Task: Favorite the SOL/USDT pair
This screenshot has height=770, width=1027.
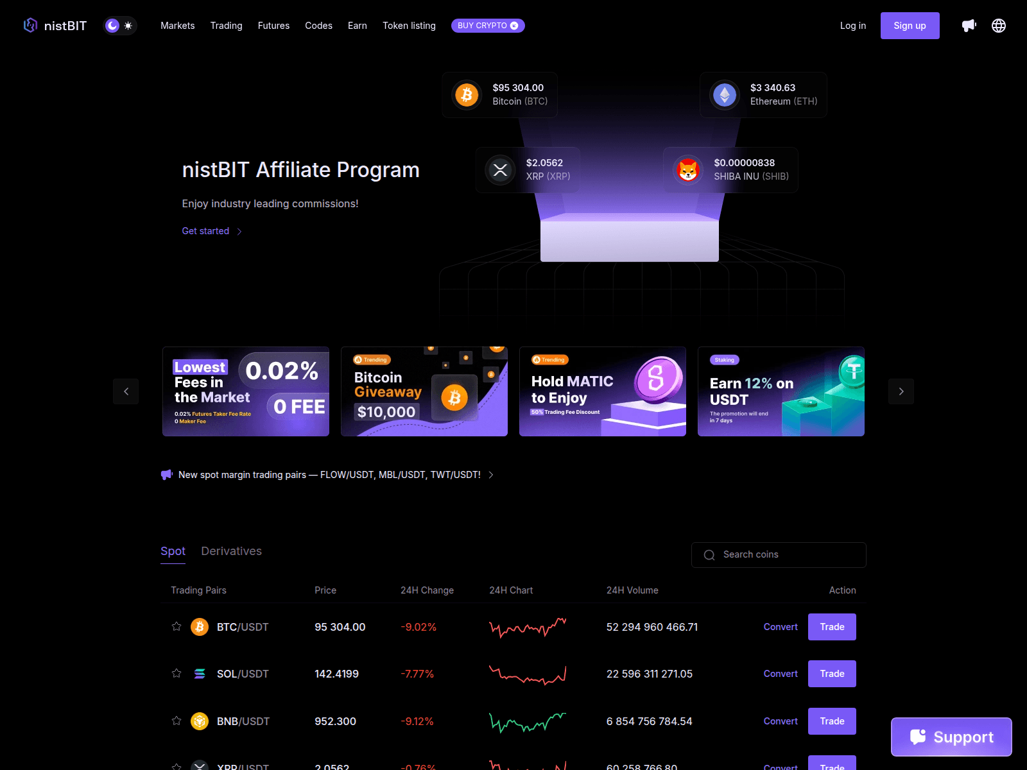Action: coord(177,674)
